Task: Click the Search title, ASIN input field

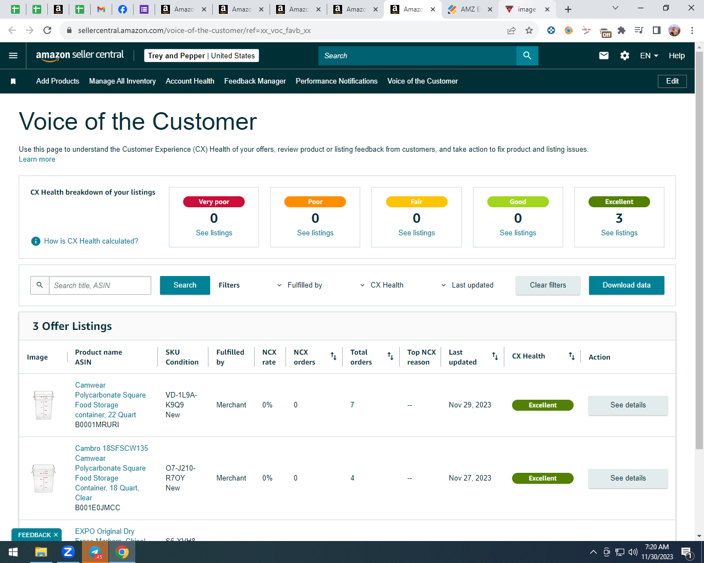Action: click(100, 285)
